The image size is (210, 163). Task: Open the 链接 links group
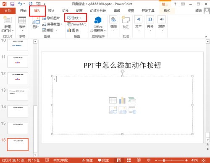(x=113, y=23)
